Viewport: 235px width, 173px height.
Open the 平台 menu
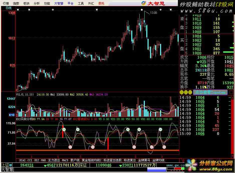[x=70, y=3]
